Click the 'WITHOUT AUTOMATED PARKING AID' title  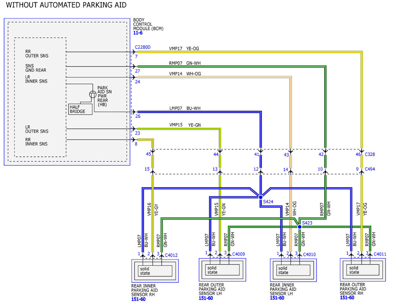[x=66, y=5]
